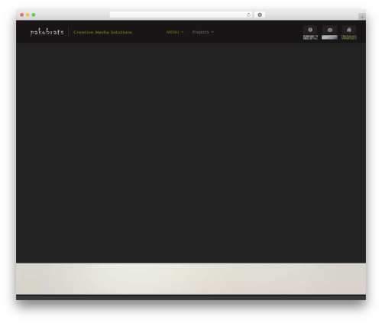This screenshot has height=323, width=382.
Task: Minimize the window with the yellow button
Action: tap(28, 15)
